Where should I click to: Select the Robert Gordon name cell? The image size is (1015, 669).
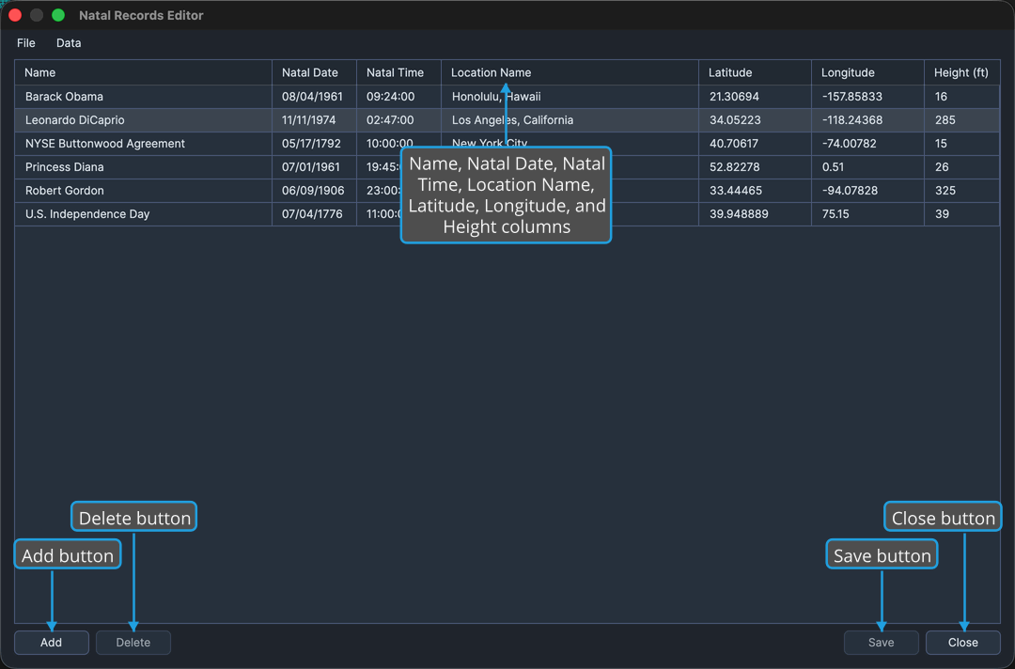coord(143,190)
